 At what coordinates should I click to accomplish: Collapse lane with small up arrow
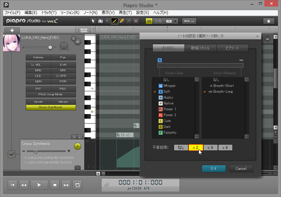80,137
